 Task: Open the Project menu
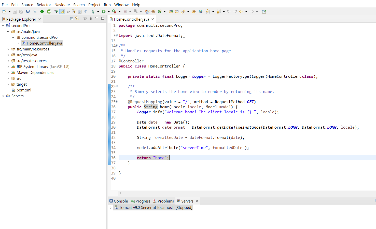pos(94,5)
